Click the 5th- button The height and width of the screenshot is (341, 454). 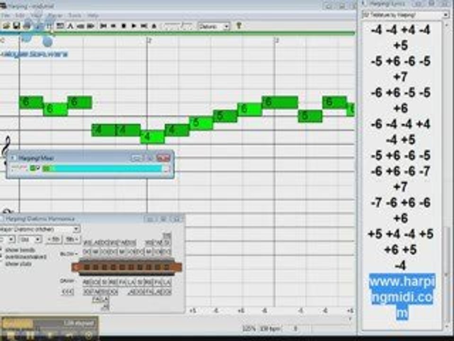click(72, 240)
